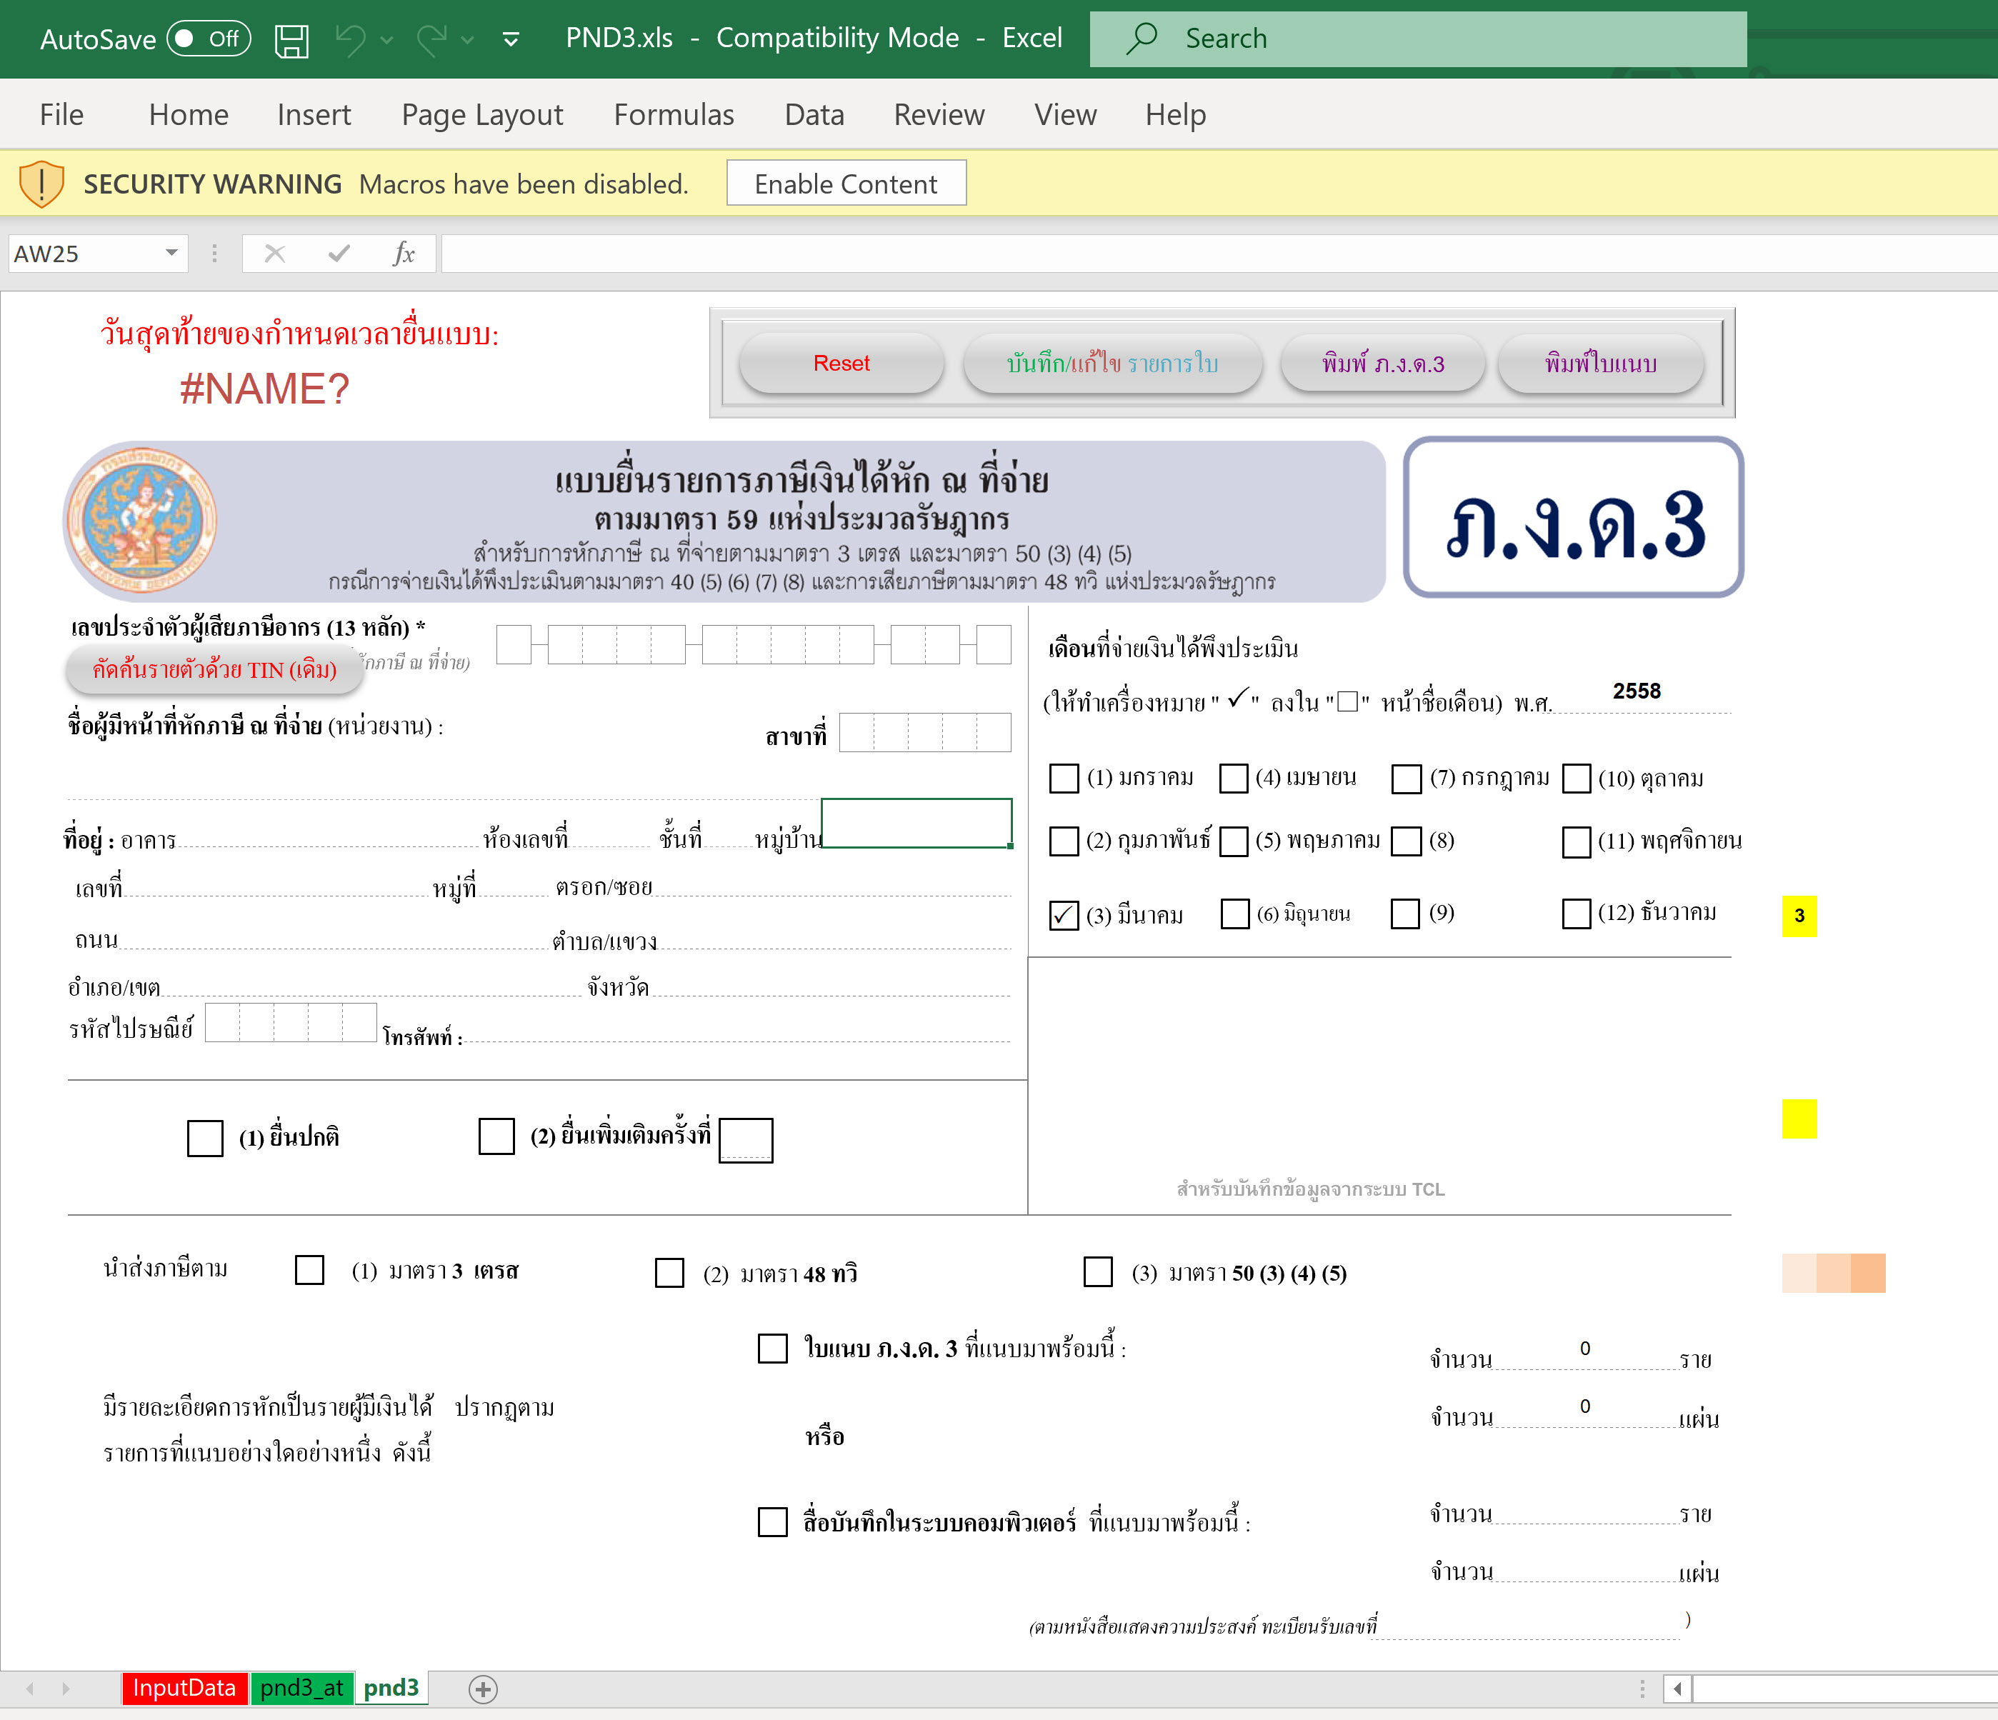Check the (12) ธันวาคม month checkbox
This screenshot has height=1720, width=1998.
pyautogui.click(x=1576, y=913)
